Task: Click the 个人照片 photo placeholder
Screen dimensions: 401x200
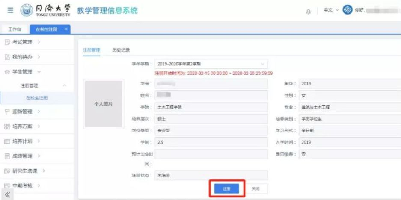Action: point(104,104)
